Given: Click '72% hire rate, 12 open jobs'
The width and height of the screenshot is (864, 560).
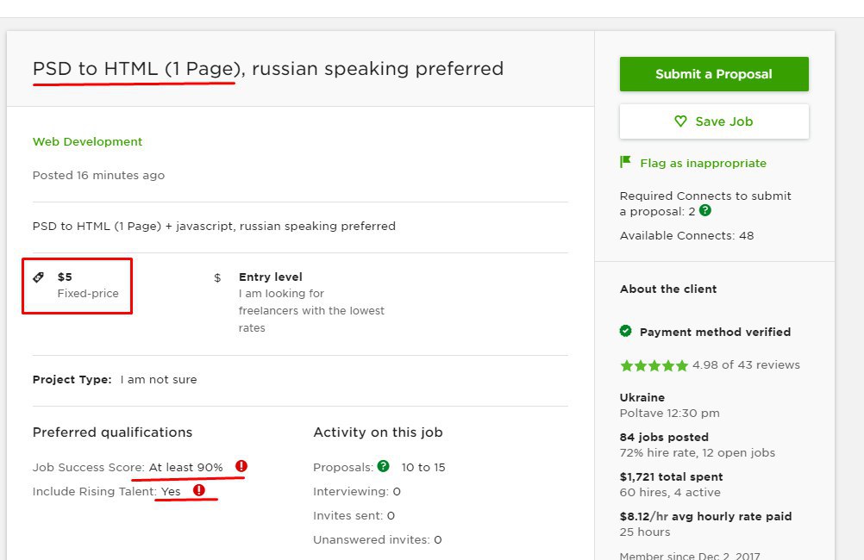Looking at the screenshot, I should [697, 452].
